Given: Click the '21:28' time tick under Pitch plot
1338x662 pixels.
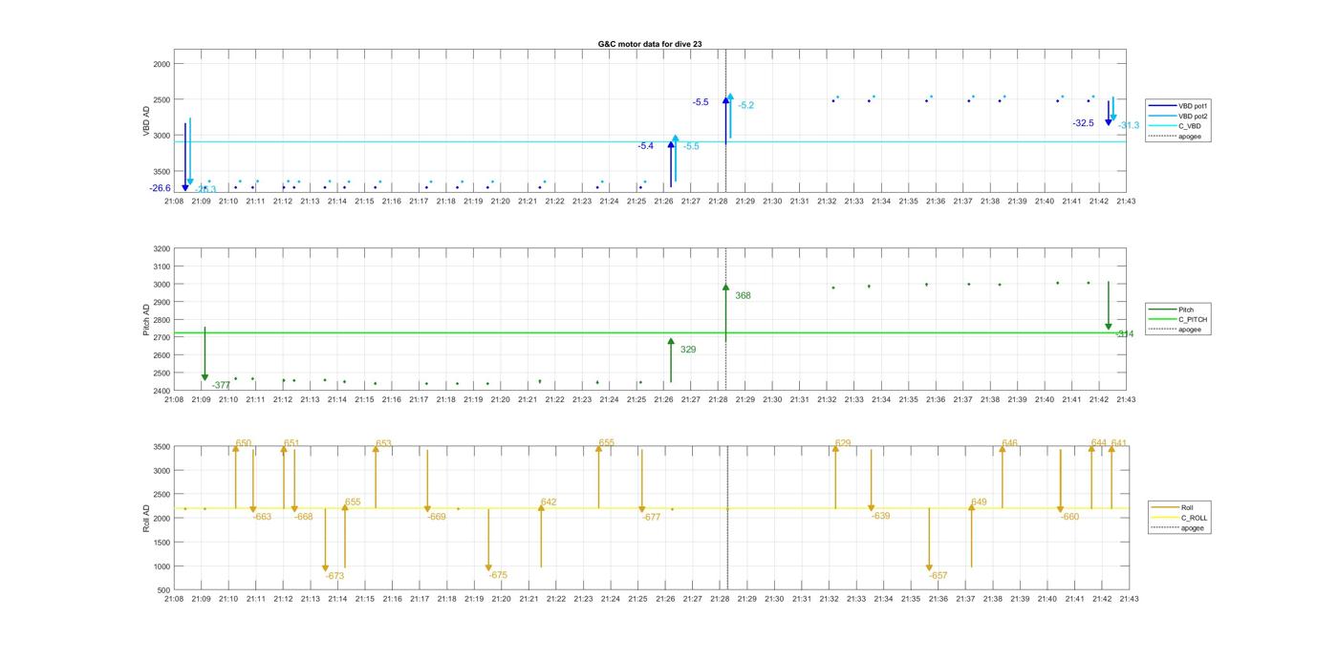Looking at the screenshot, I should (718, 399).
